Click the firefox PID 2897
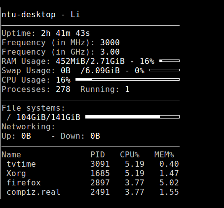The image size is (224, 208). pos(100,183)
